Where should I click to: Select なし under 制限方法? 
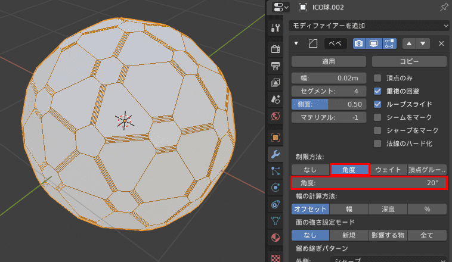(x=311, y=170)
